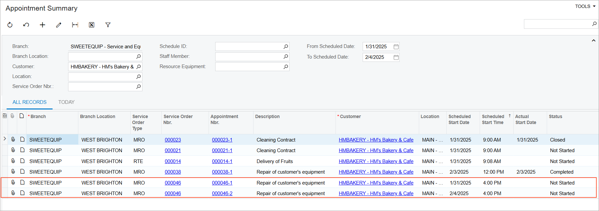599x211 pixels.
Task: Open the TOOLS dropdown menu
Action: click(x=585, y=6)
